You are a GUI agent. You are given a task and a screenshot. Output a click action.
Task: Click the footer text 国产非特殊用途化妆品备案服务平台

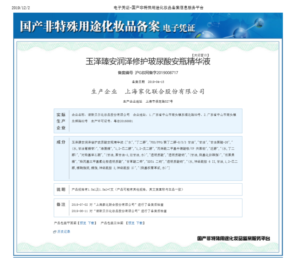234,238
